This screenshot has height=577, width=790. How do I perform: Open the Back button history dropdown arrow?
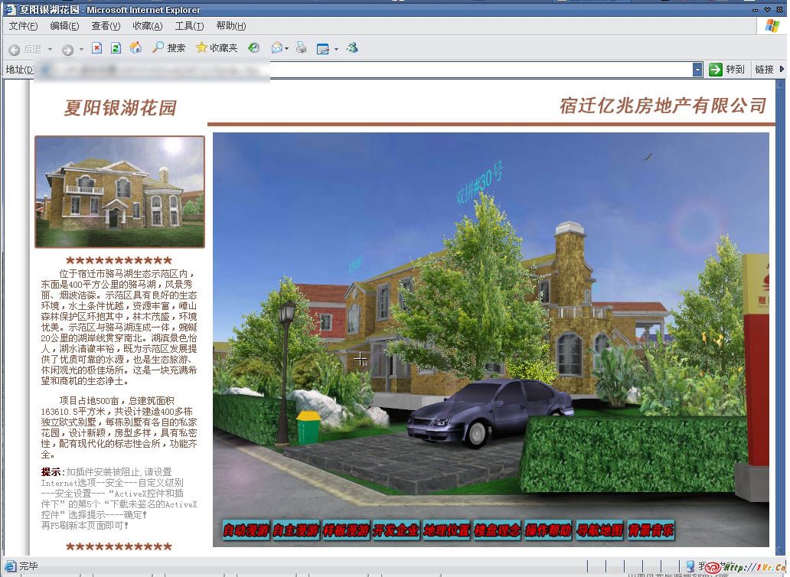tap(51, 49)
